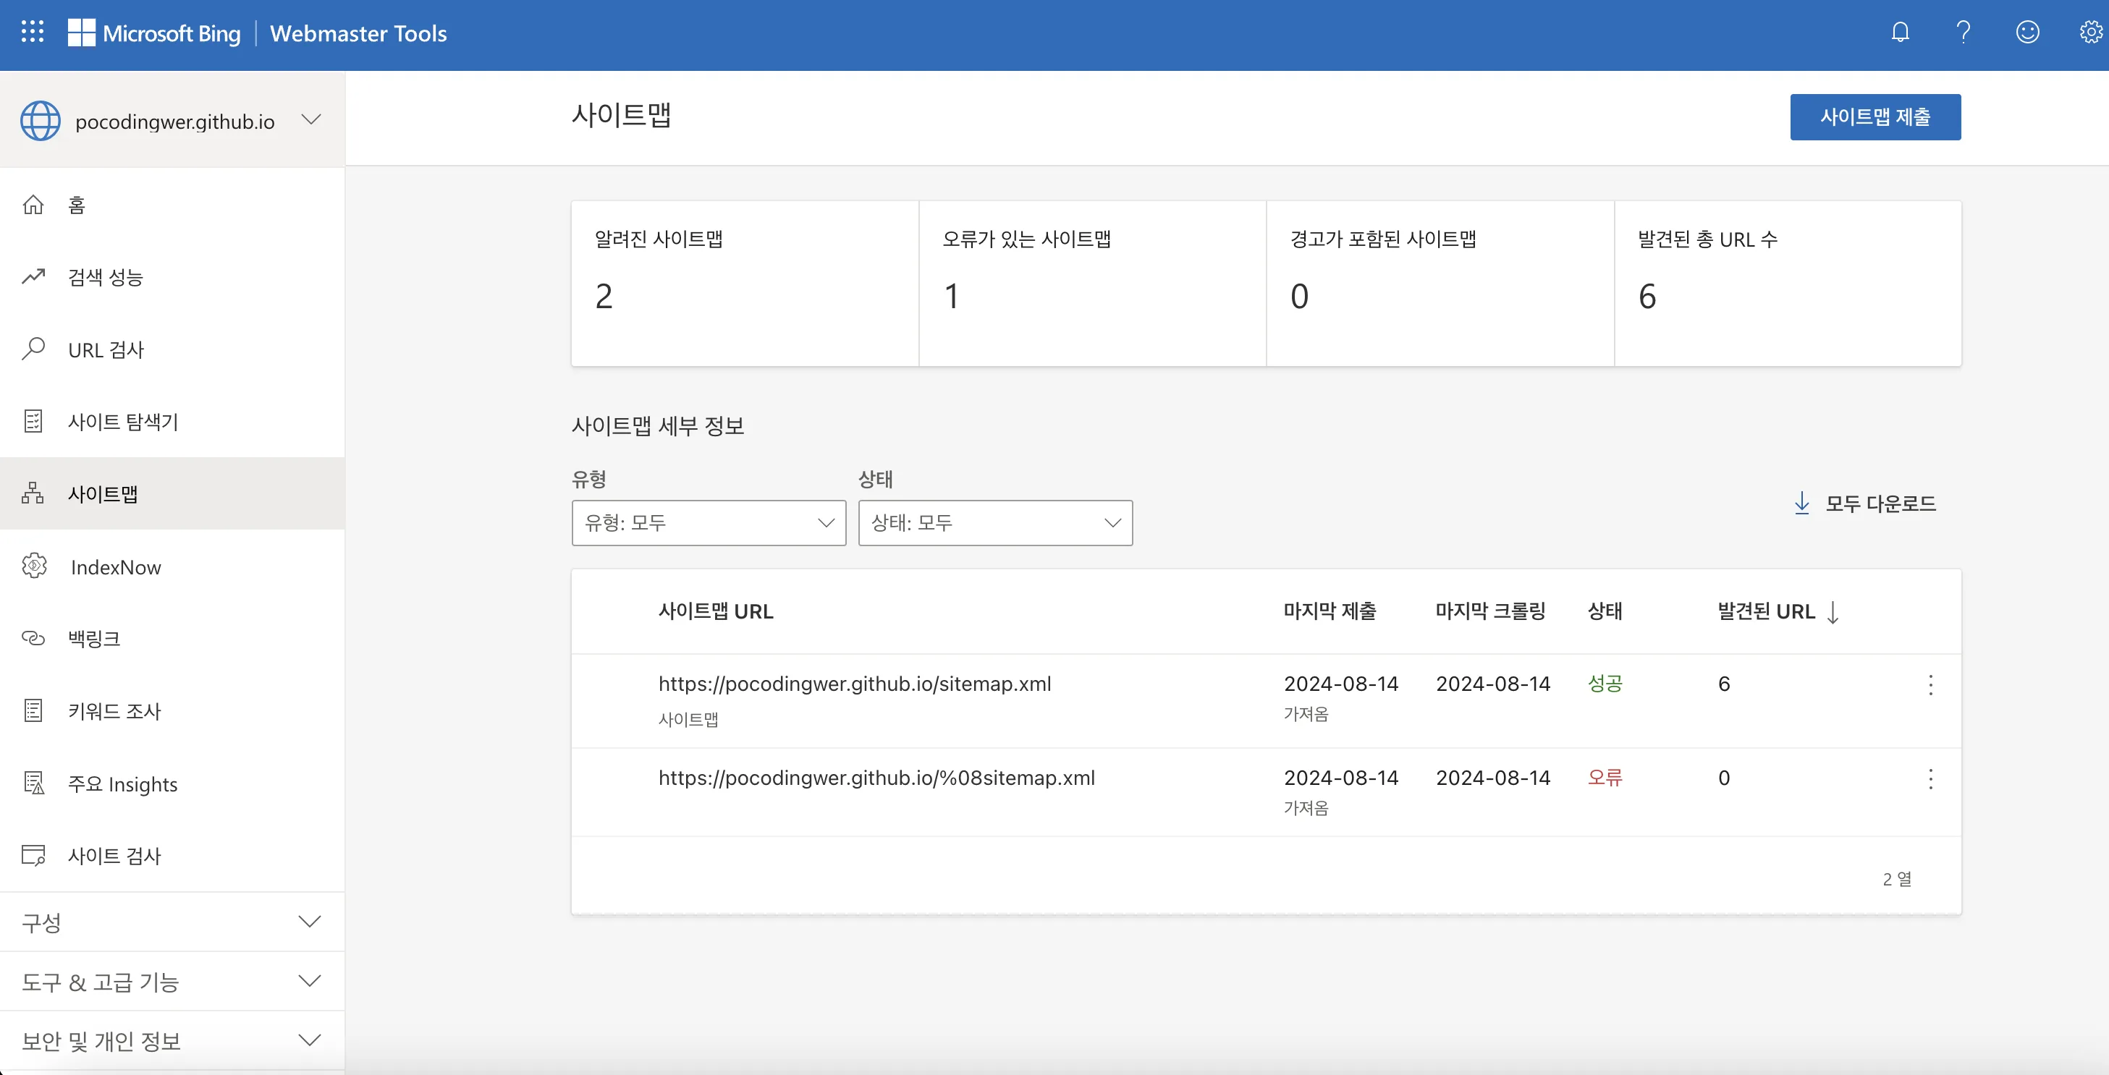The height and width of the screenshot is (1075, 2109).
Task: Open settings gear icon
Action: click(x=2091, y=32)
